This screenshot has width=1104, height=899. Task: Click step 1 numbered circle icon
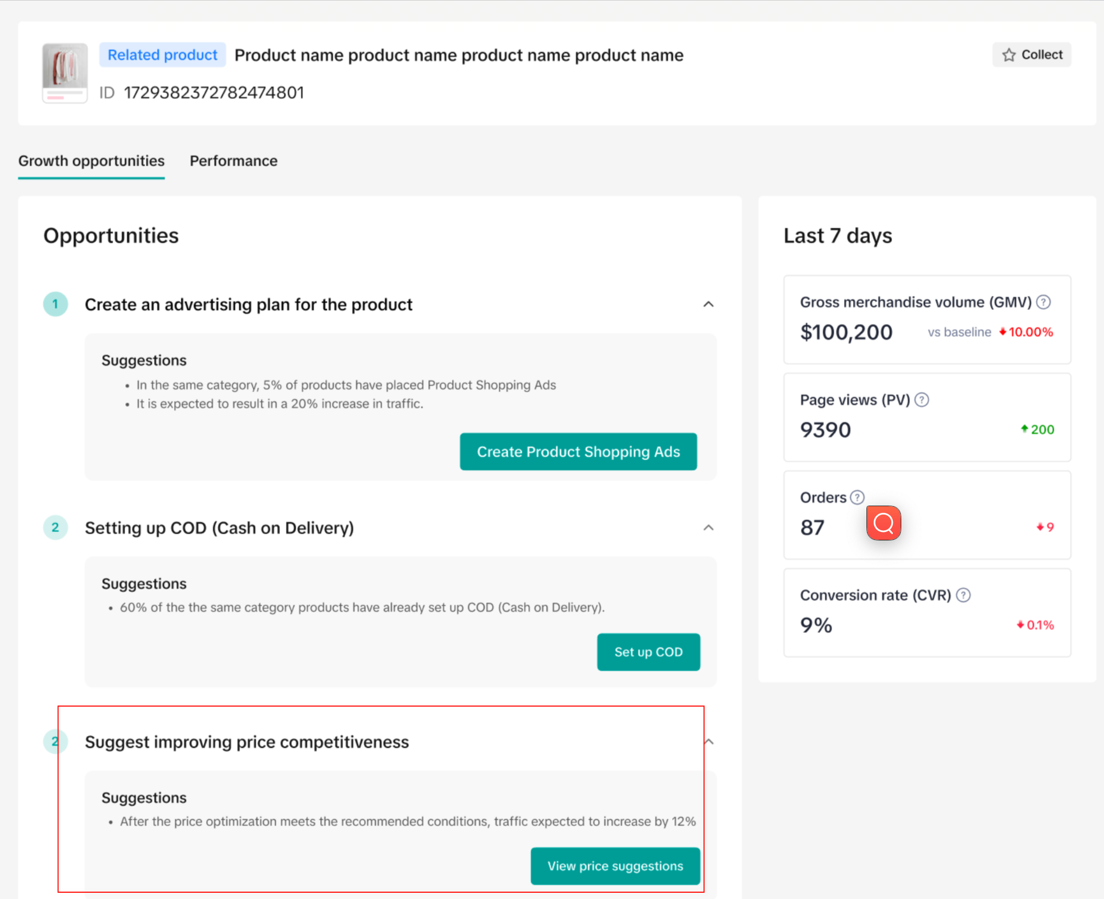pos(56,304)
